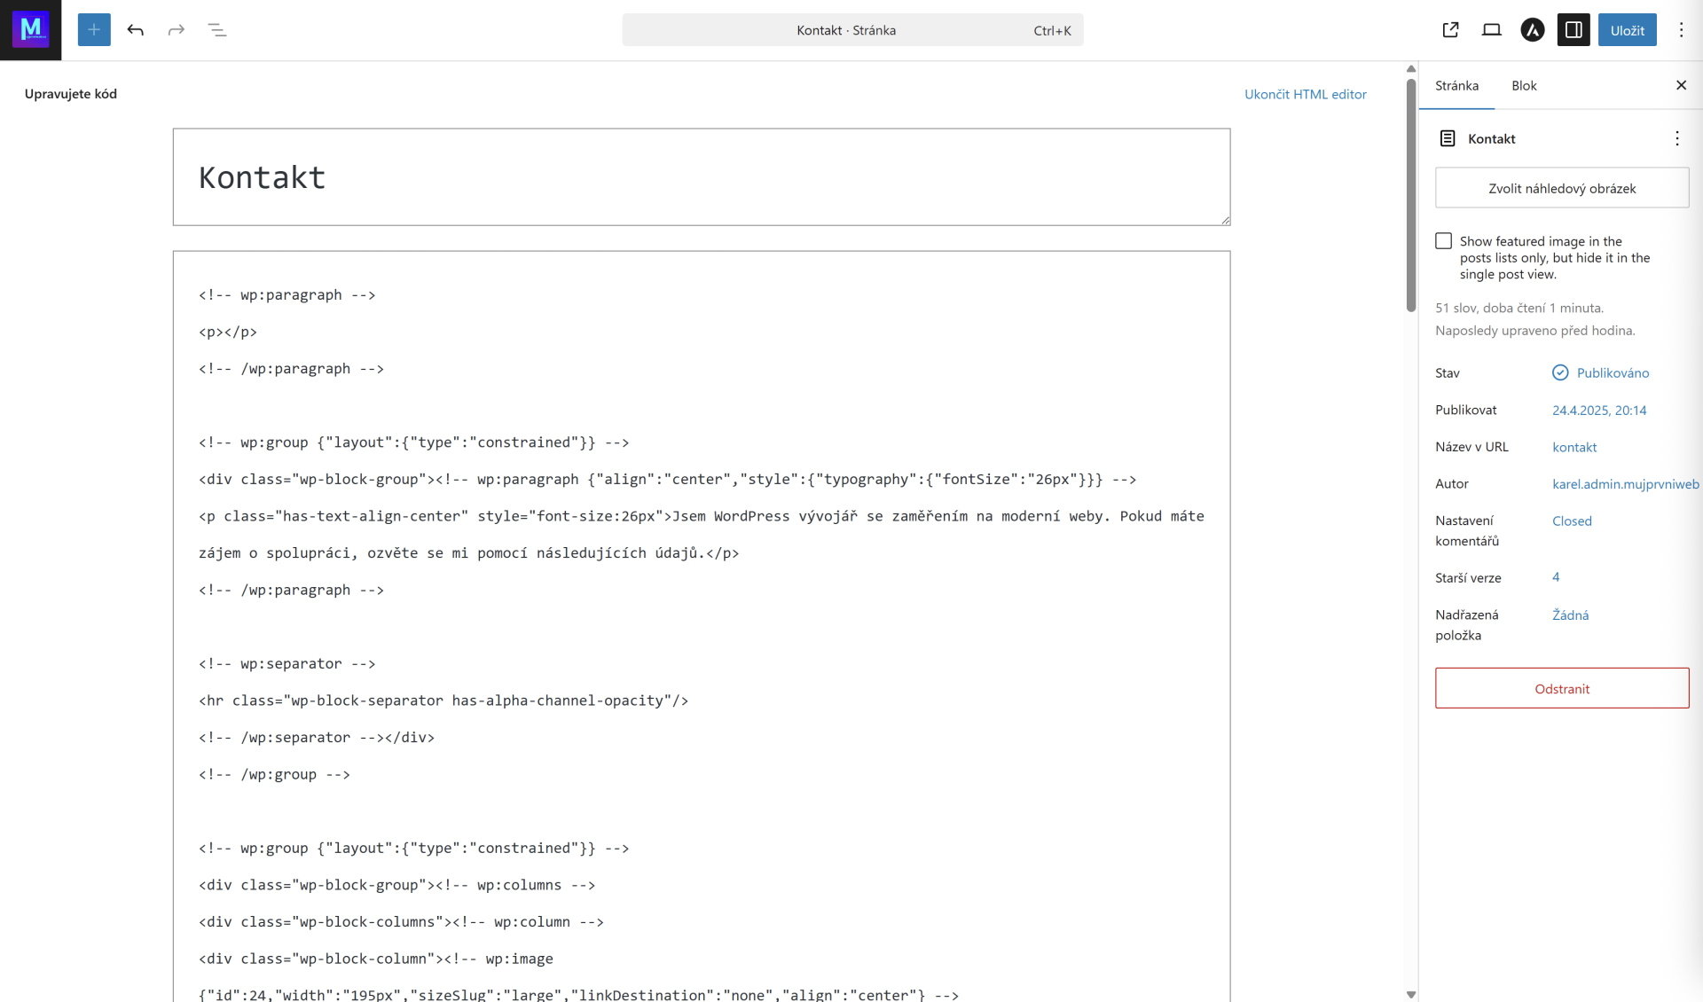1703x1002 pixels.
Task: Toggle the settings sidebar icon
Action: (1573, 29)
